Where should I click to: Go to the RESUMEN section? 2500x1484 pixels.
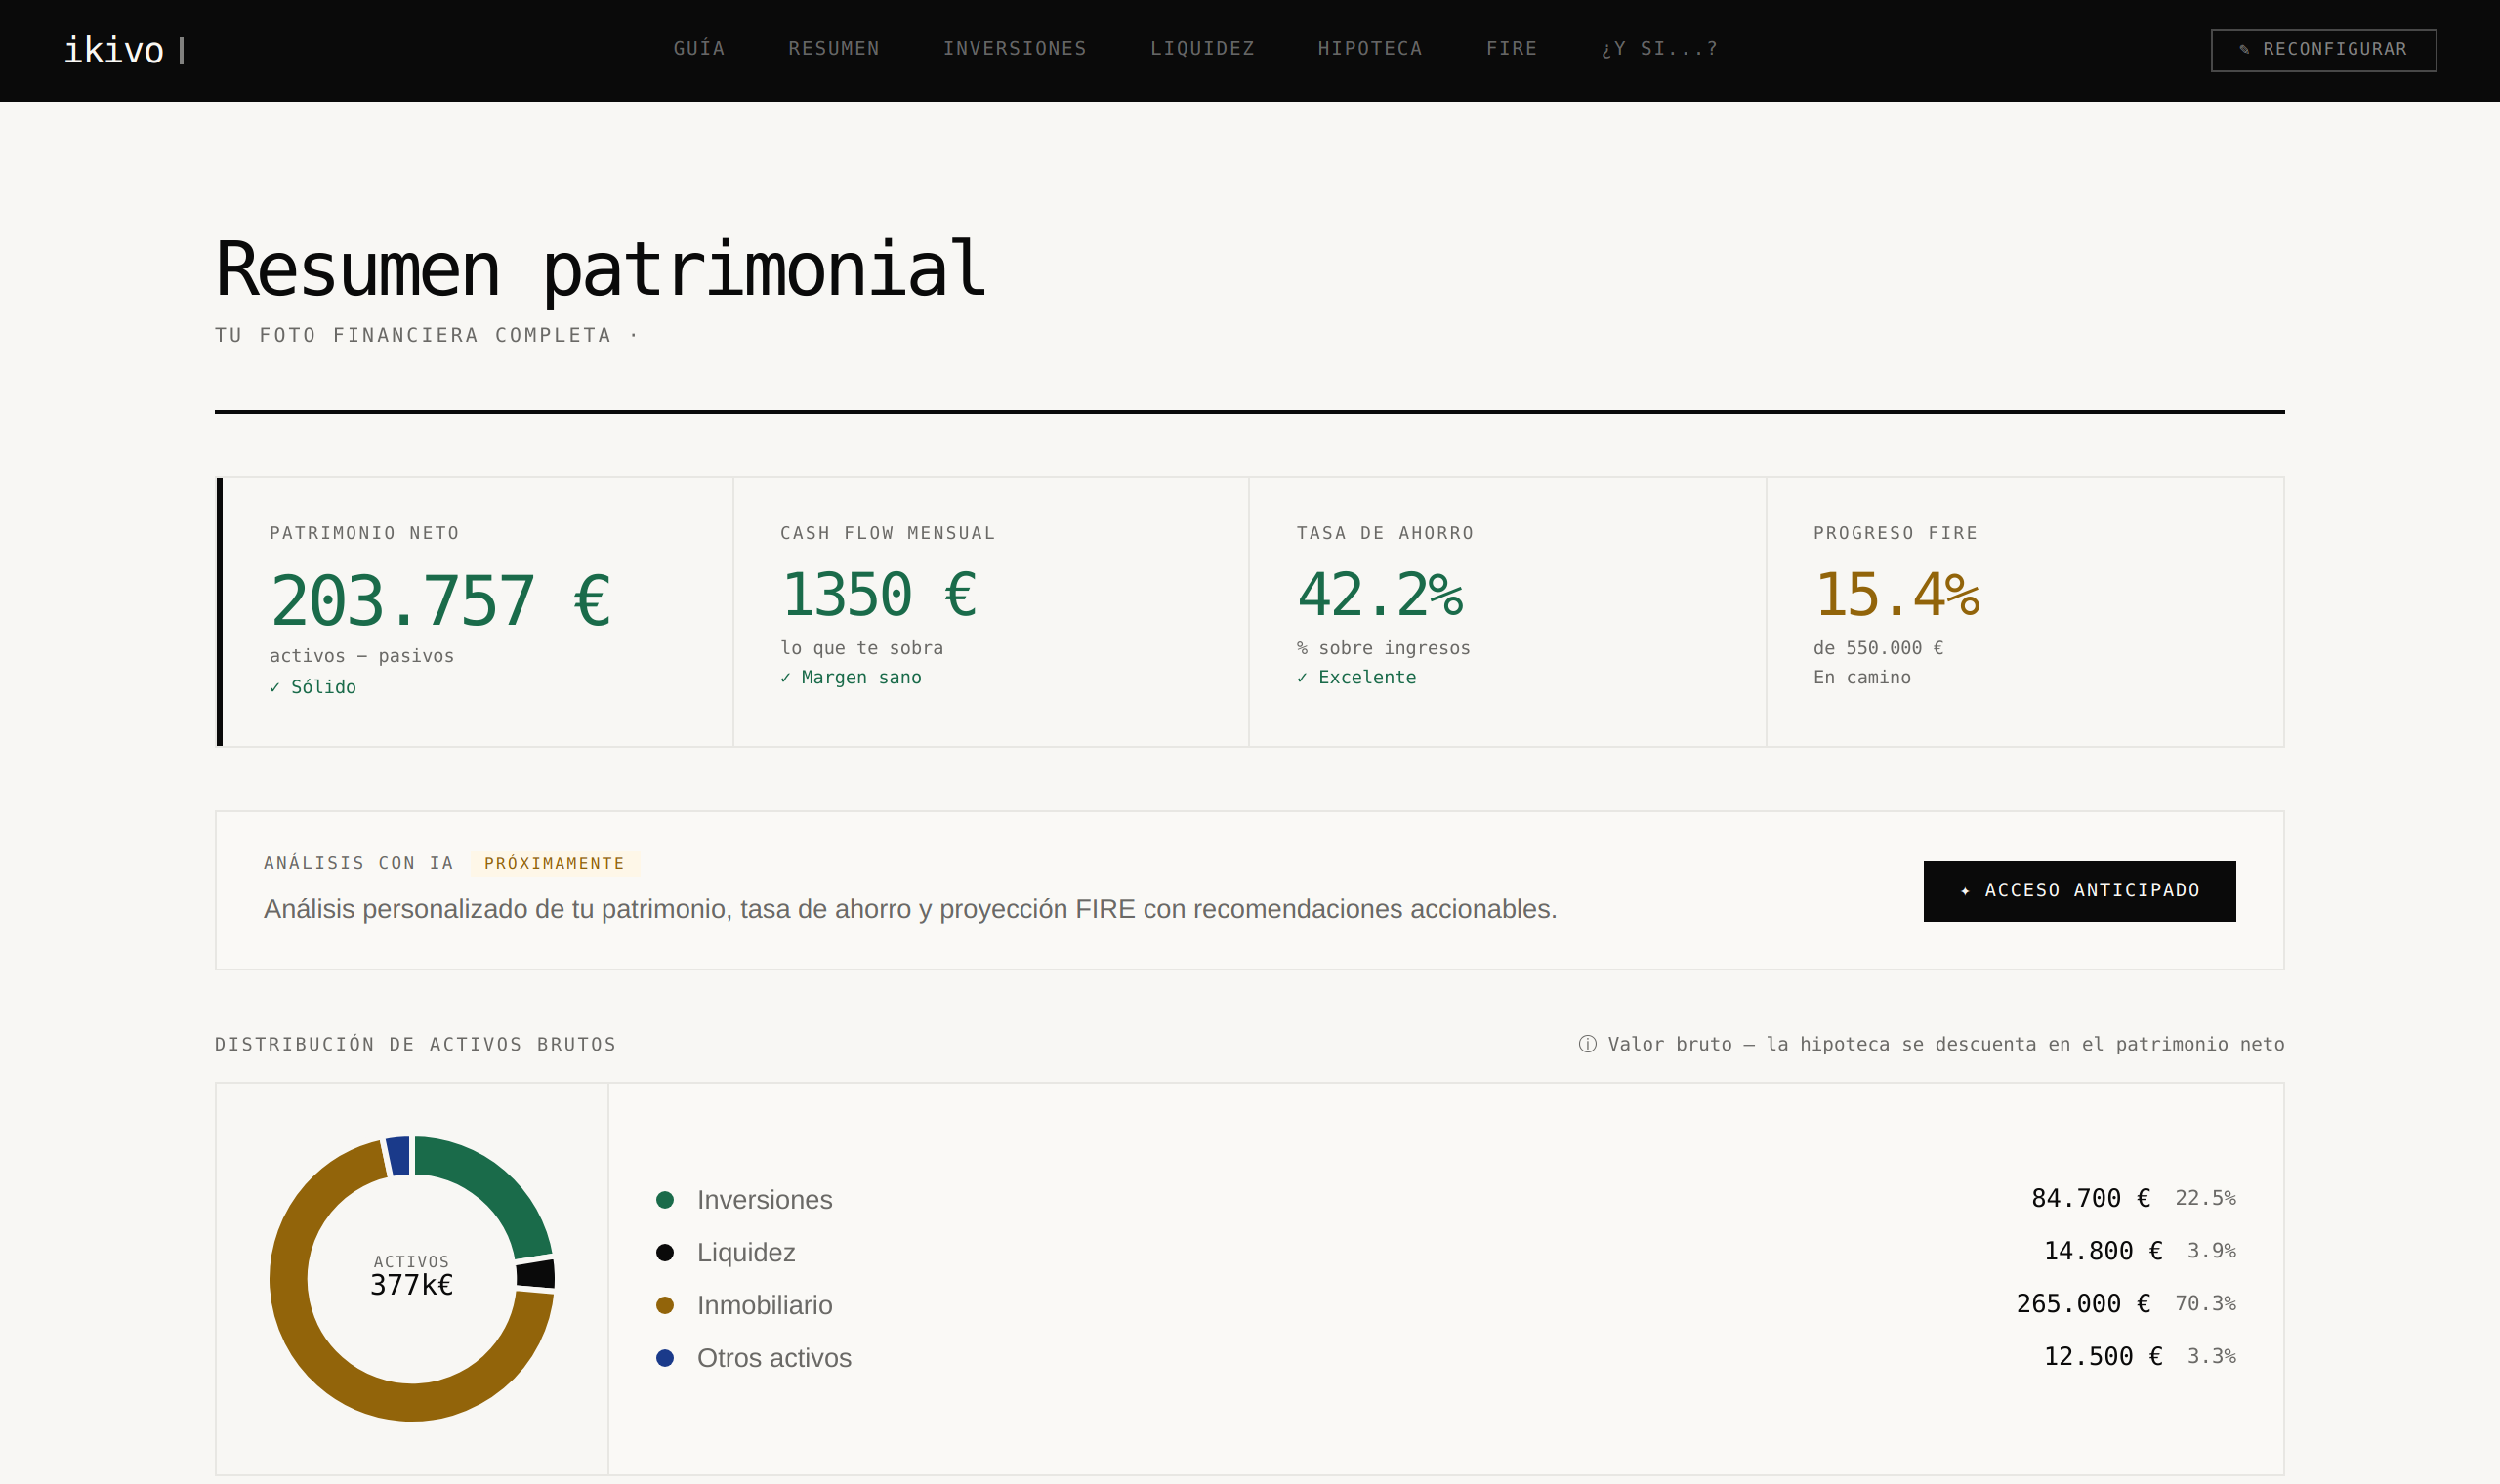click(x=834, y=48)
